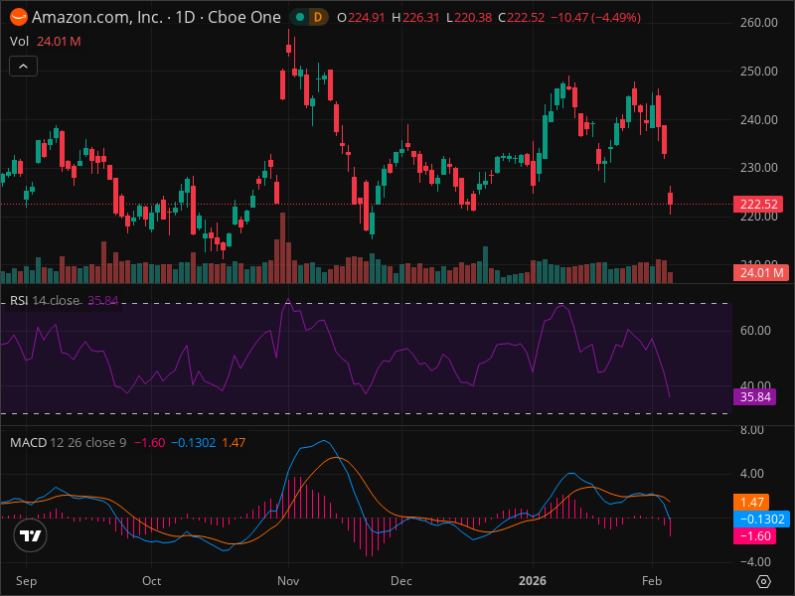Click the Dec date on the time axis
This screenshot has height=596, width=795.
coord(401,581)
